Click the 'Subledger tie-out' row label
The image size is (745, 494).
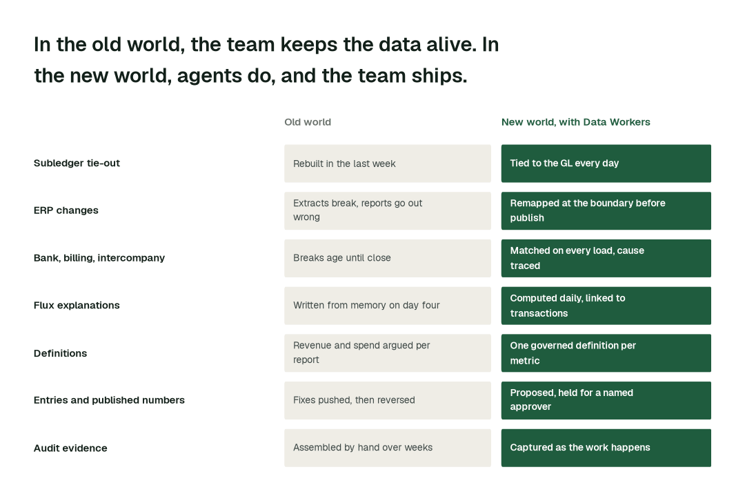pyautogui.click(x=77, y=163)
